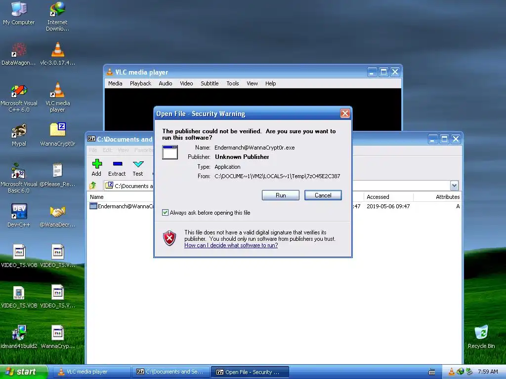
Task: Open VLC Subtitle menu
Action: [x=210, y=83]
